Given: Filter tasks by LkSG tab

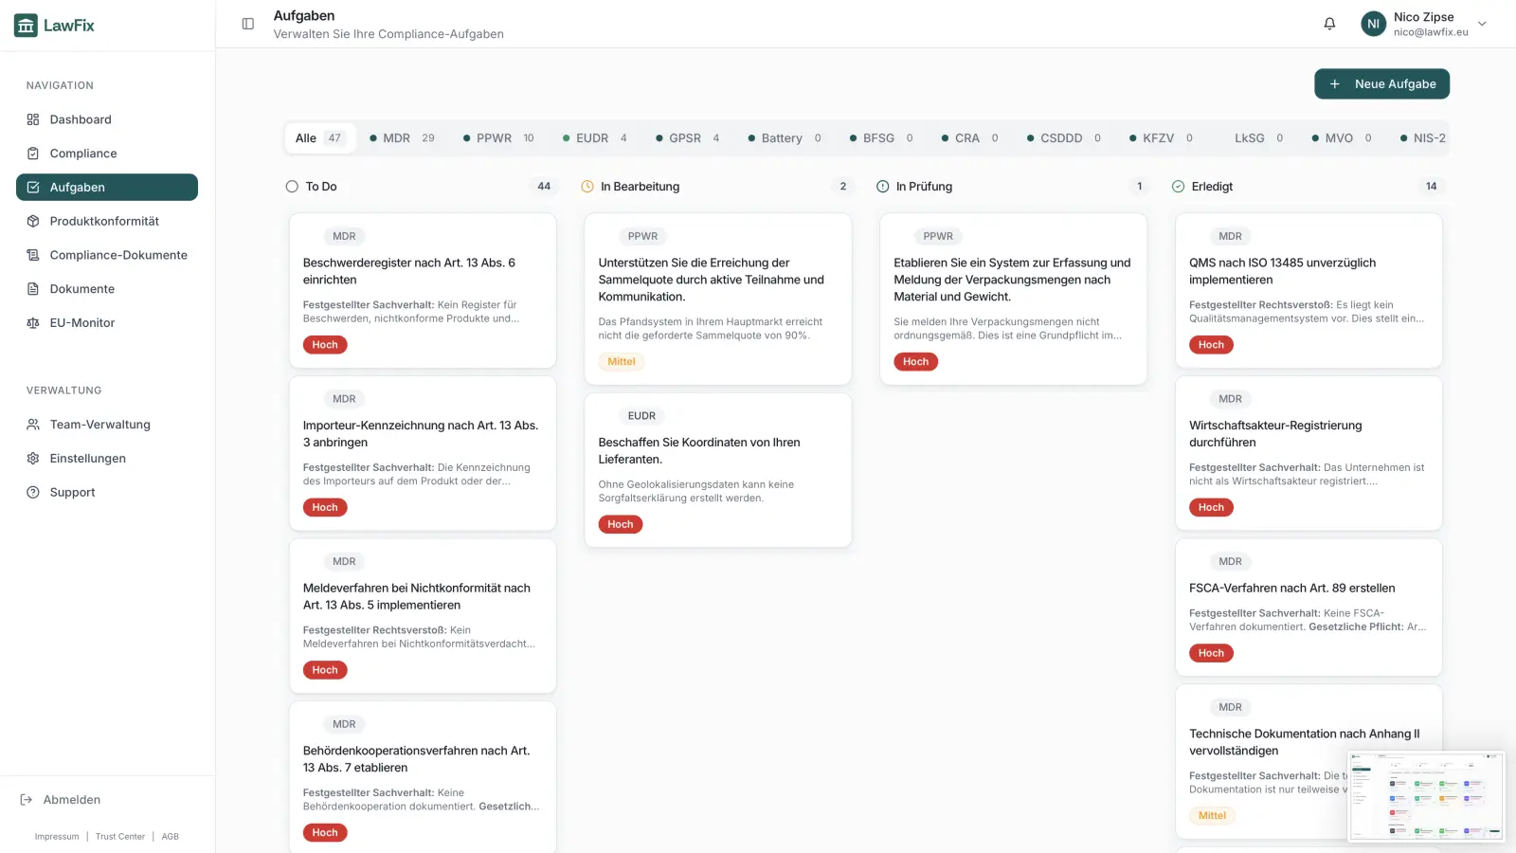Looking at the screenshot, I should tap(1253, 138).
